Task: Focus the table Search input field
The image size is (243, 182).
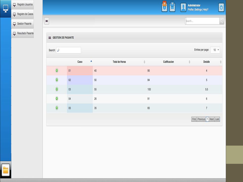Action: pyautogui.click(x=69, y=50)
